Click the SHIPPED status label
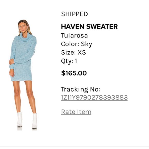 click(74, 14)
